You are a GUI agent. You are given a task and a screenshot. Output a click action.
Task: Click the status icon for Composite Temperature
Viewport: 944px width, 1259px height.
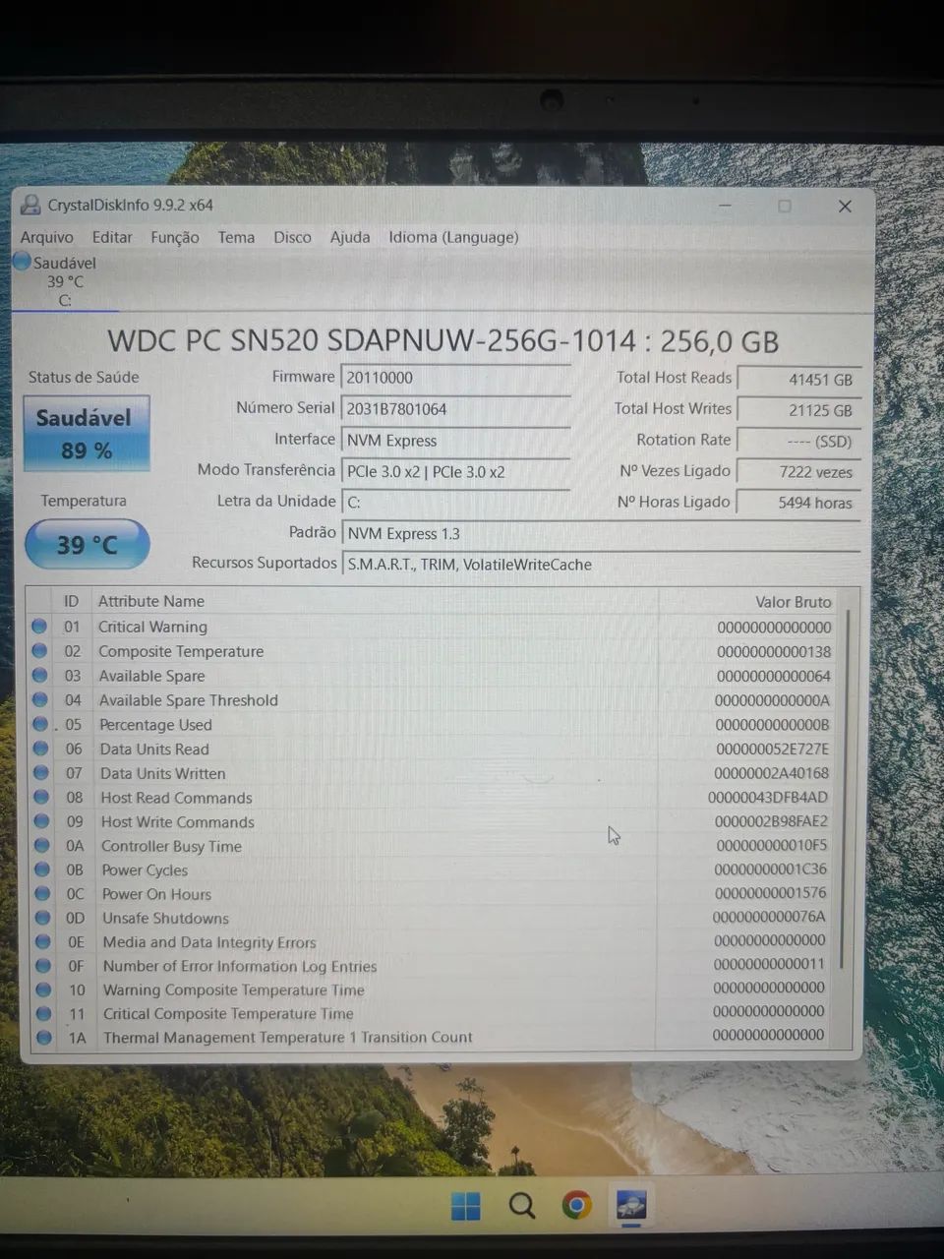(x=39, y=651)
